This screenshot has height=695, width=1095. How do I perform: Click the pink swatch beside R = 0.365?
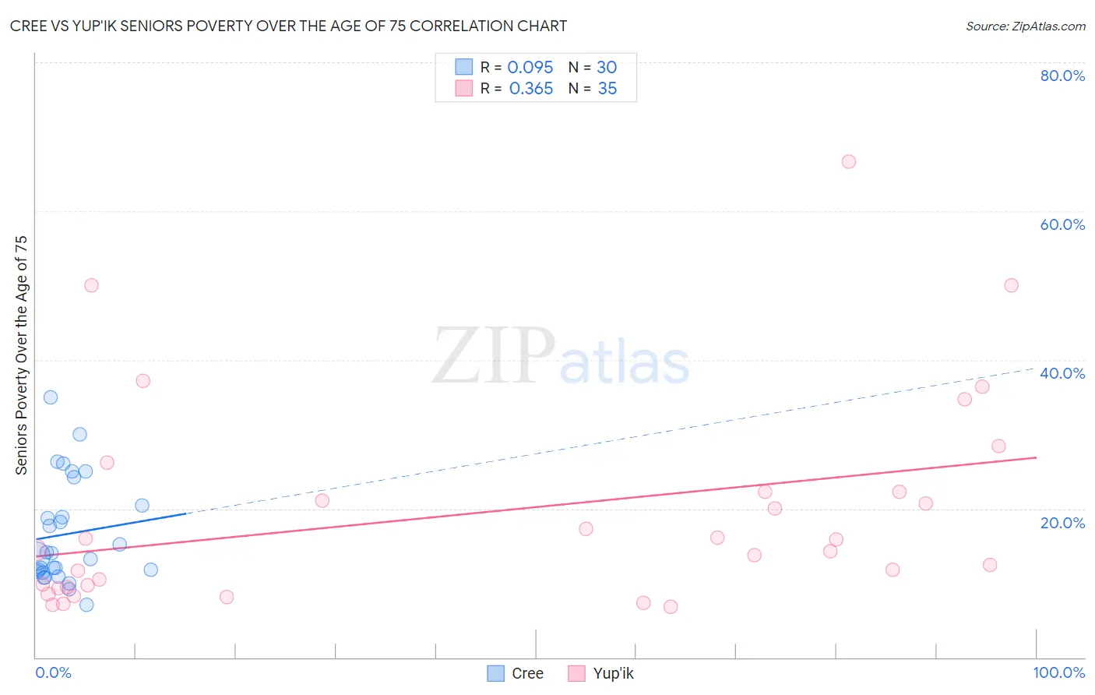(464, 88)
